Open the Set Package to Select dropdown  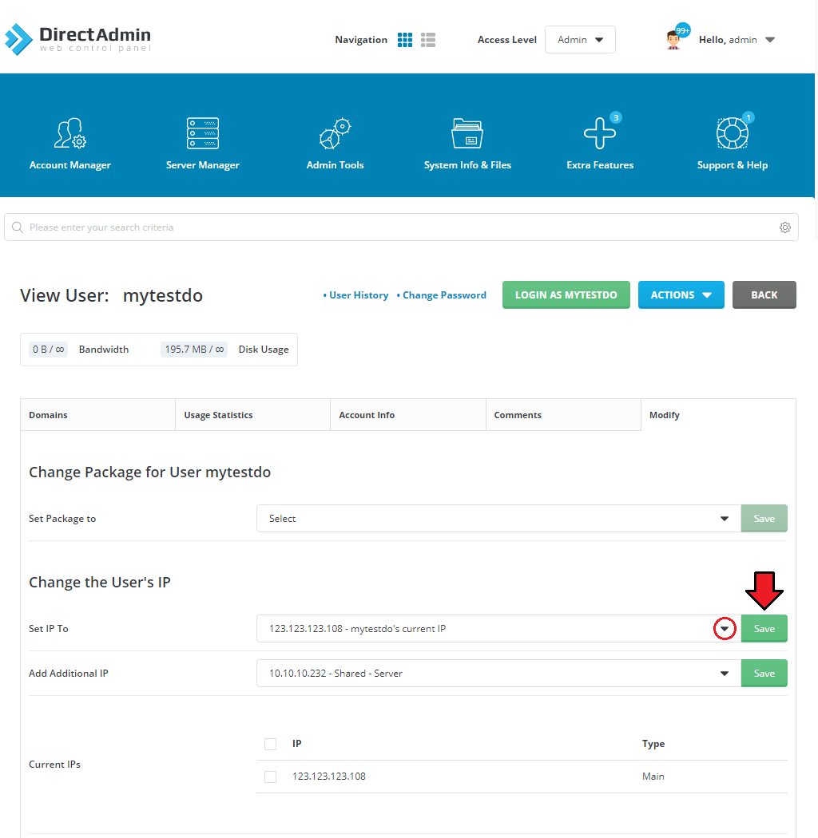tap(498, 519)
